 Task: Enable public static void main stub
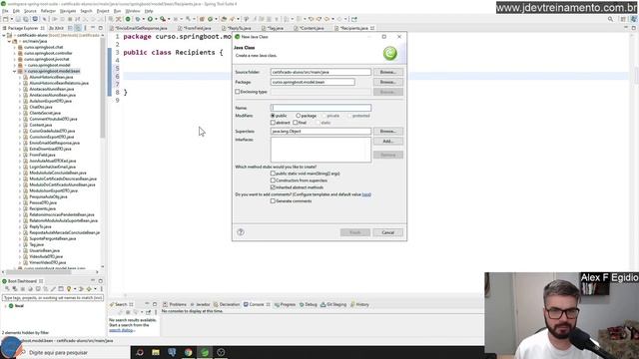273,174
